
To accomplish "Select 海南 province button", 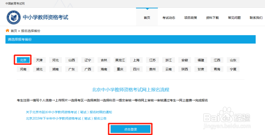I will (104, 69).
